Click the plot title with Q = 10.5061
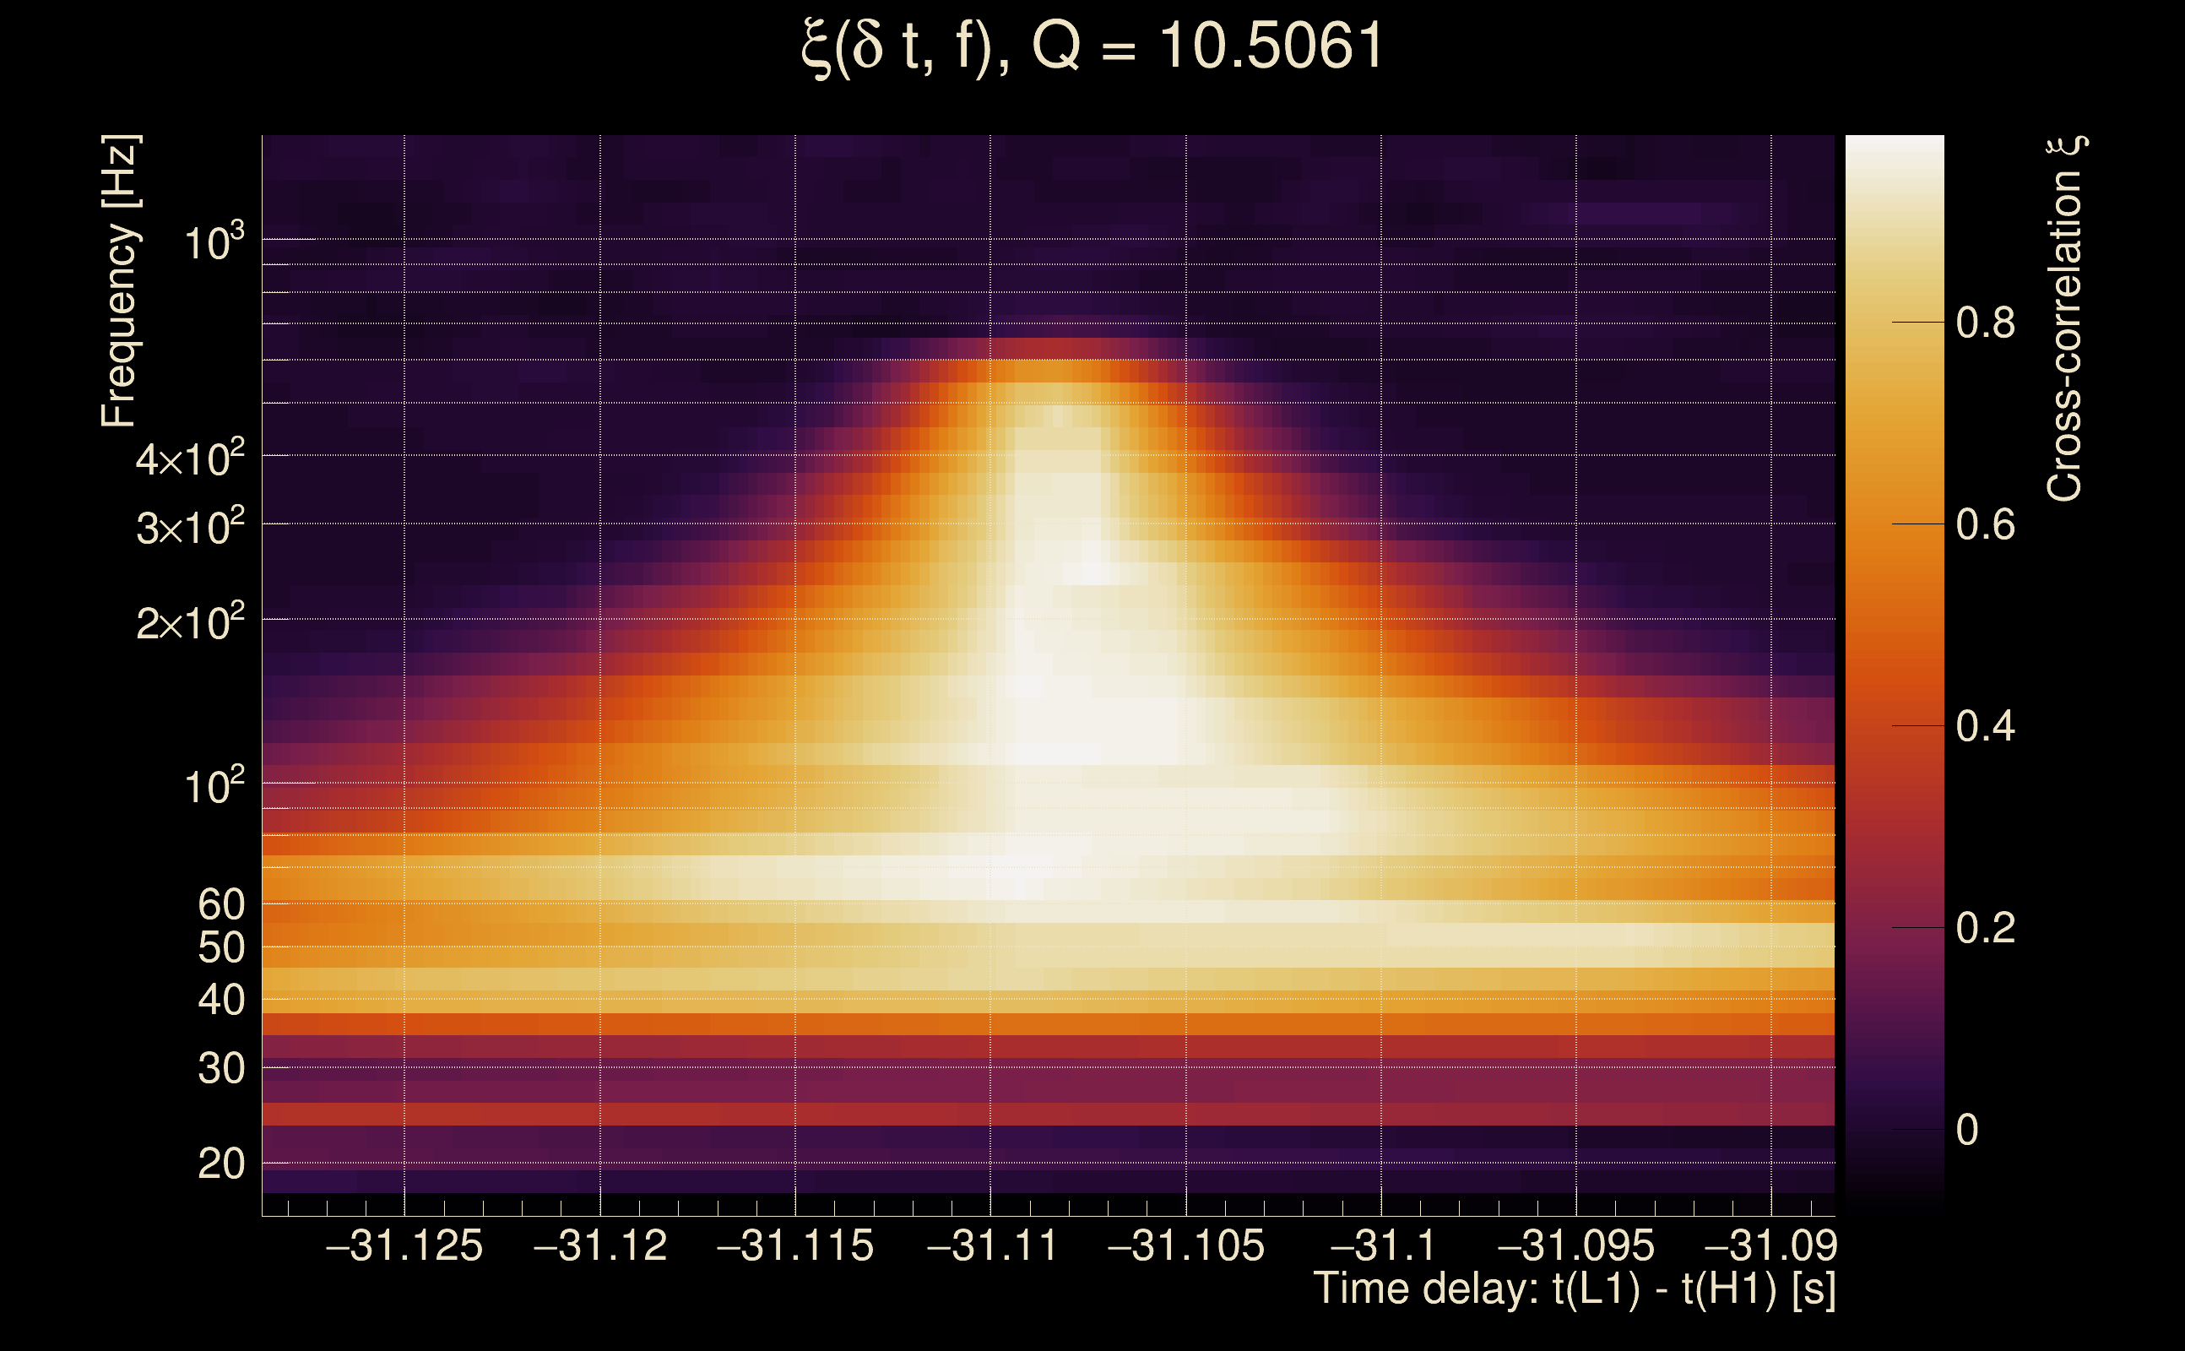Image resolution: width=2185 pixels, height=1351 pixels. (x=1092, y=46)
